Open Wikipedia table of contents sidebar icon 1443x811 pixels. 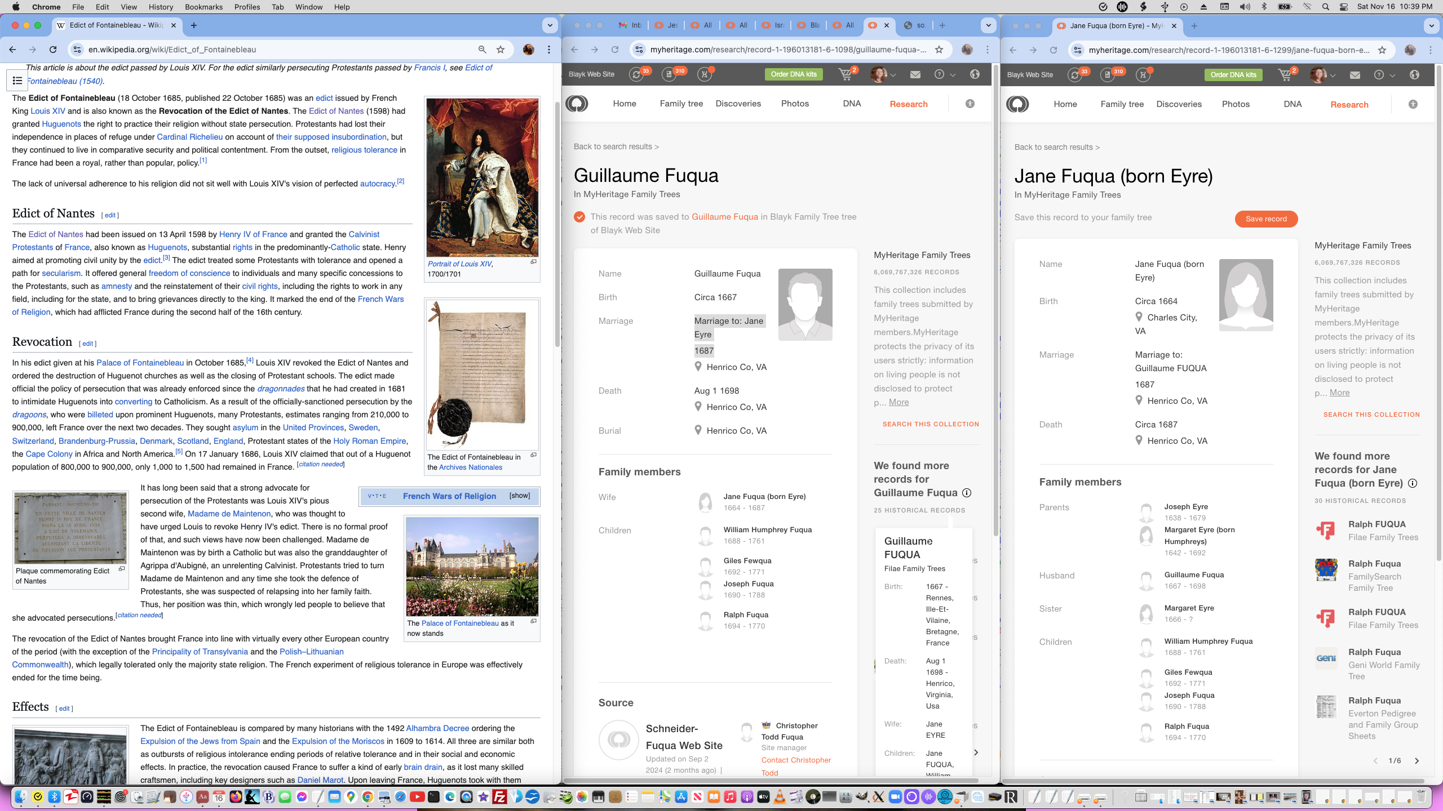tap(17, 81)
